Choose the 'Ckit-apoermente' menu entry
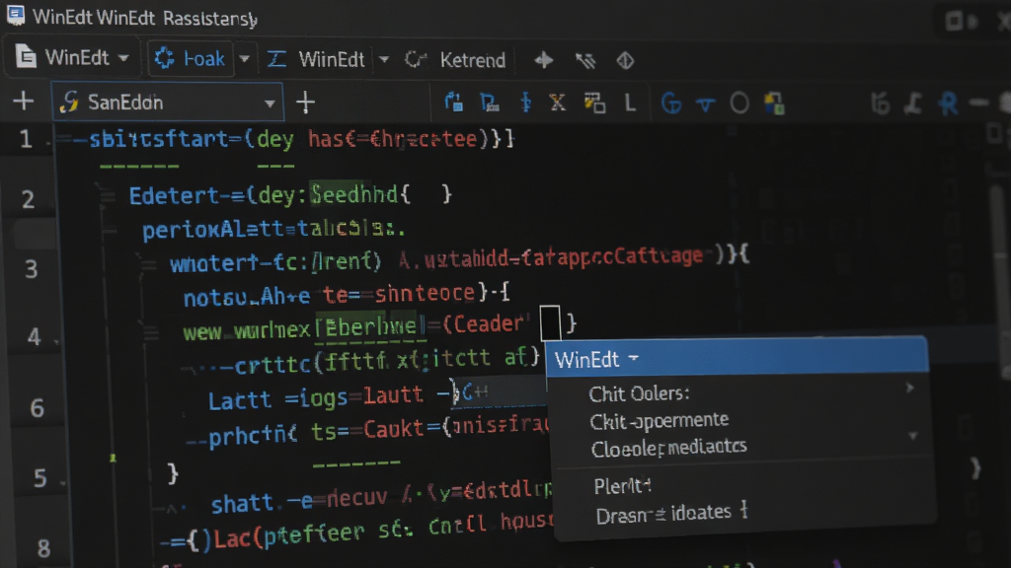 pyautogui.click(x=659, y=420)
